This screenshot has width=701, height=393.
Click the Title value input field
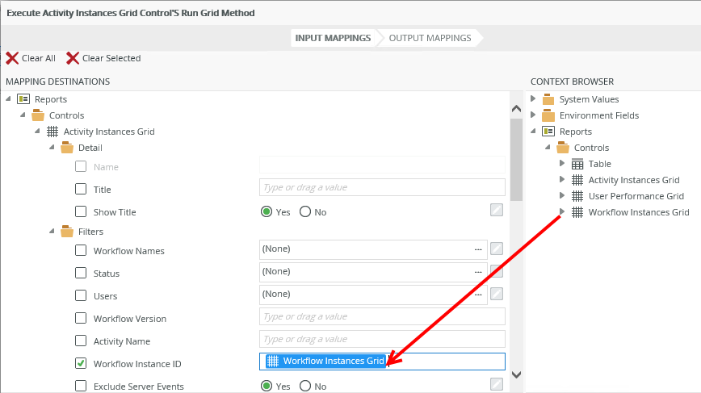pos(382,187)
